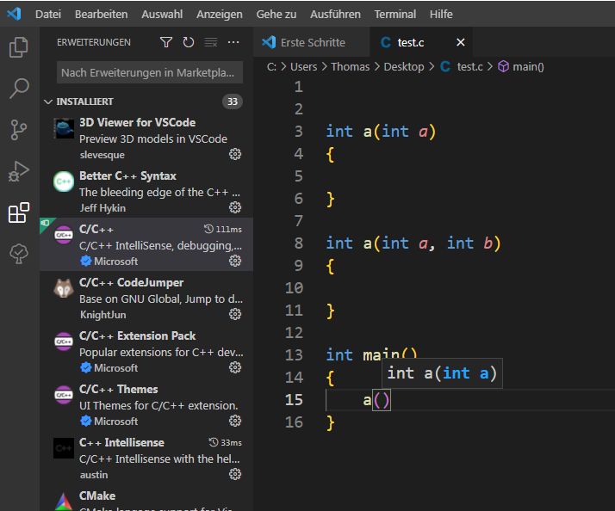Click the signature help popup int a(int a)
This screenshot has height=511, width=615.
(442, 373)
